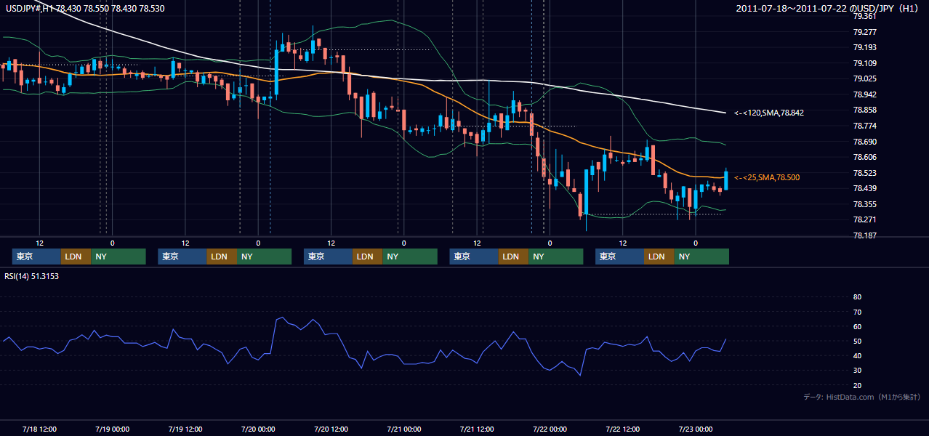Click price axis value 78.355
The width and height of the screenshot is (929, 436).
864,204
